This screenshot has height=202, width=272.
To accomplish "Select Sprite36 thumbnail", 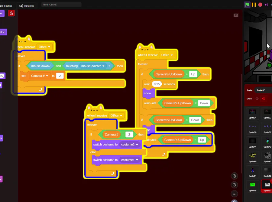I will point(252,128).
